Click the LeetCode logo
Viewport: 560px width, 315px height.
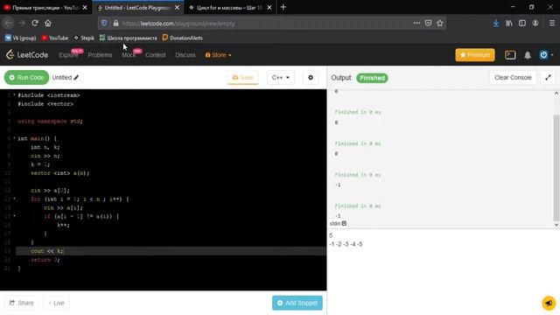click(27, 54)
